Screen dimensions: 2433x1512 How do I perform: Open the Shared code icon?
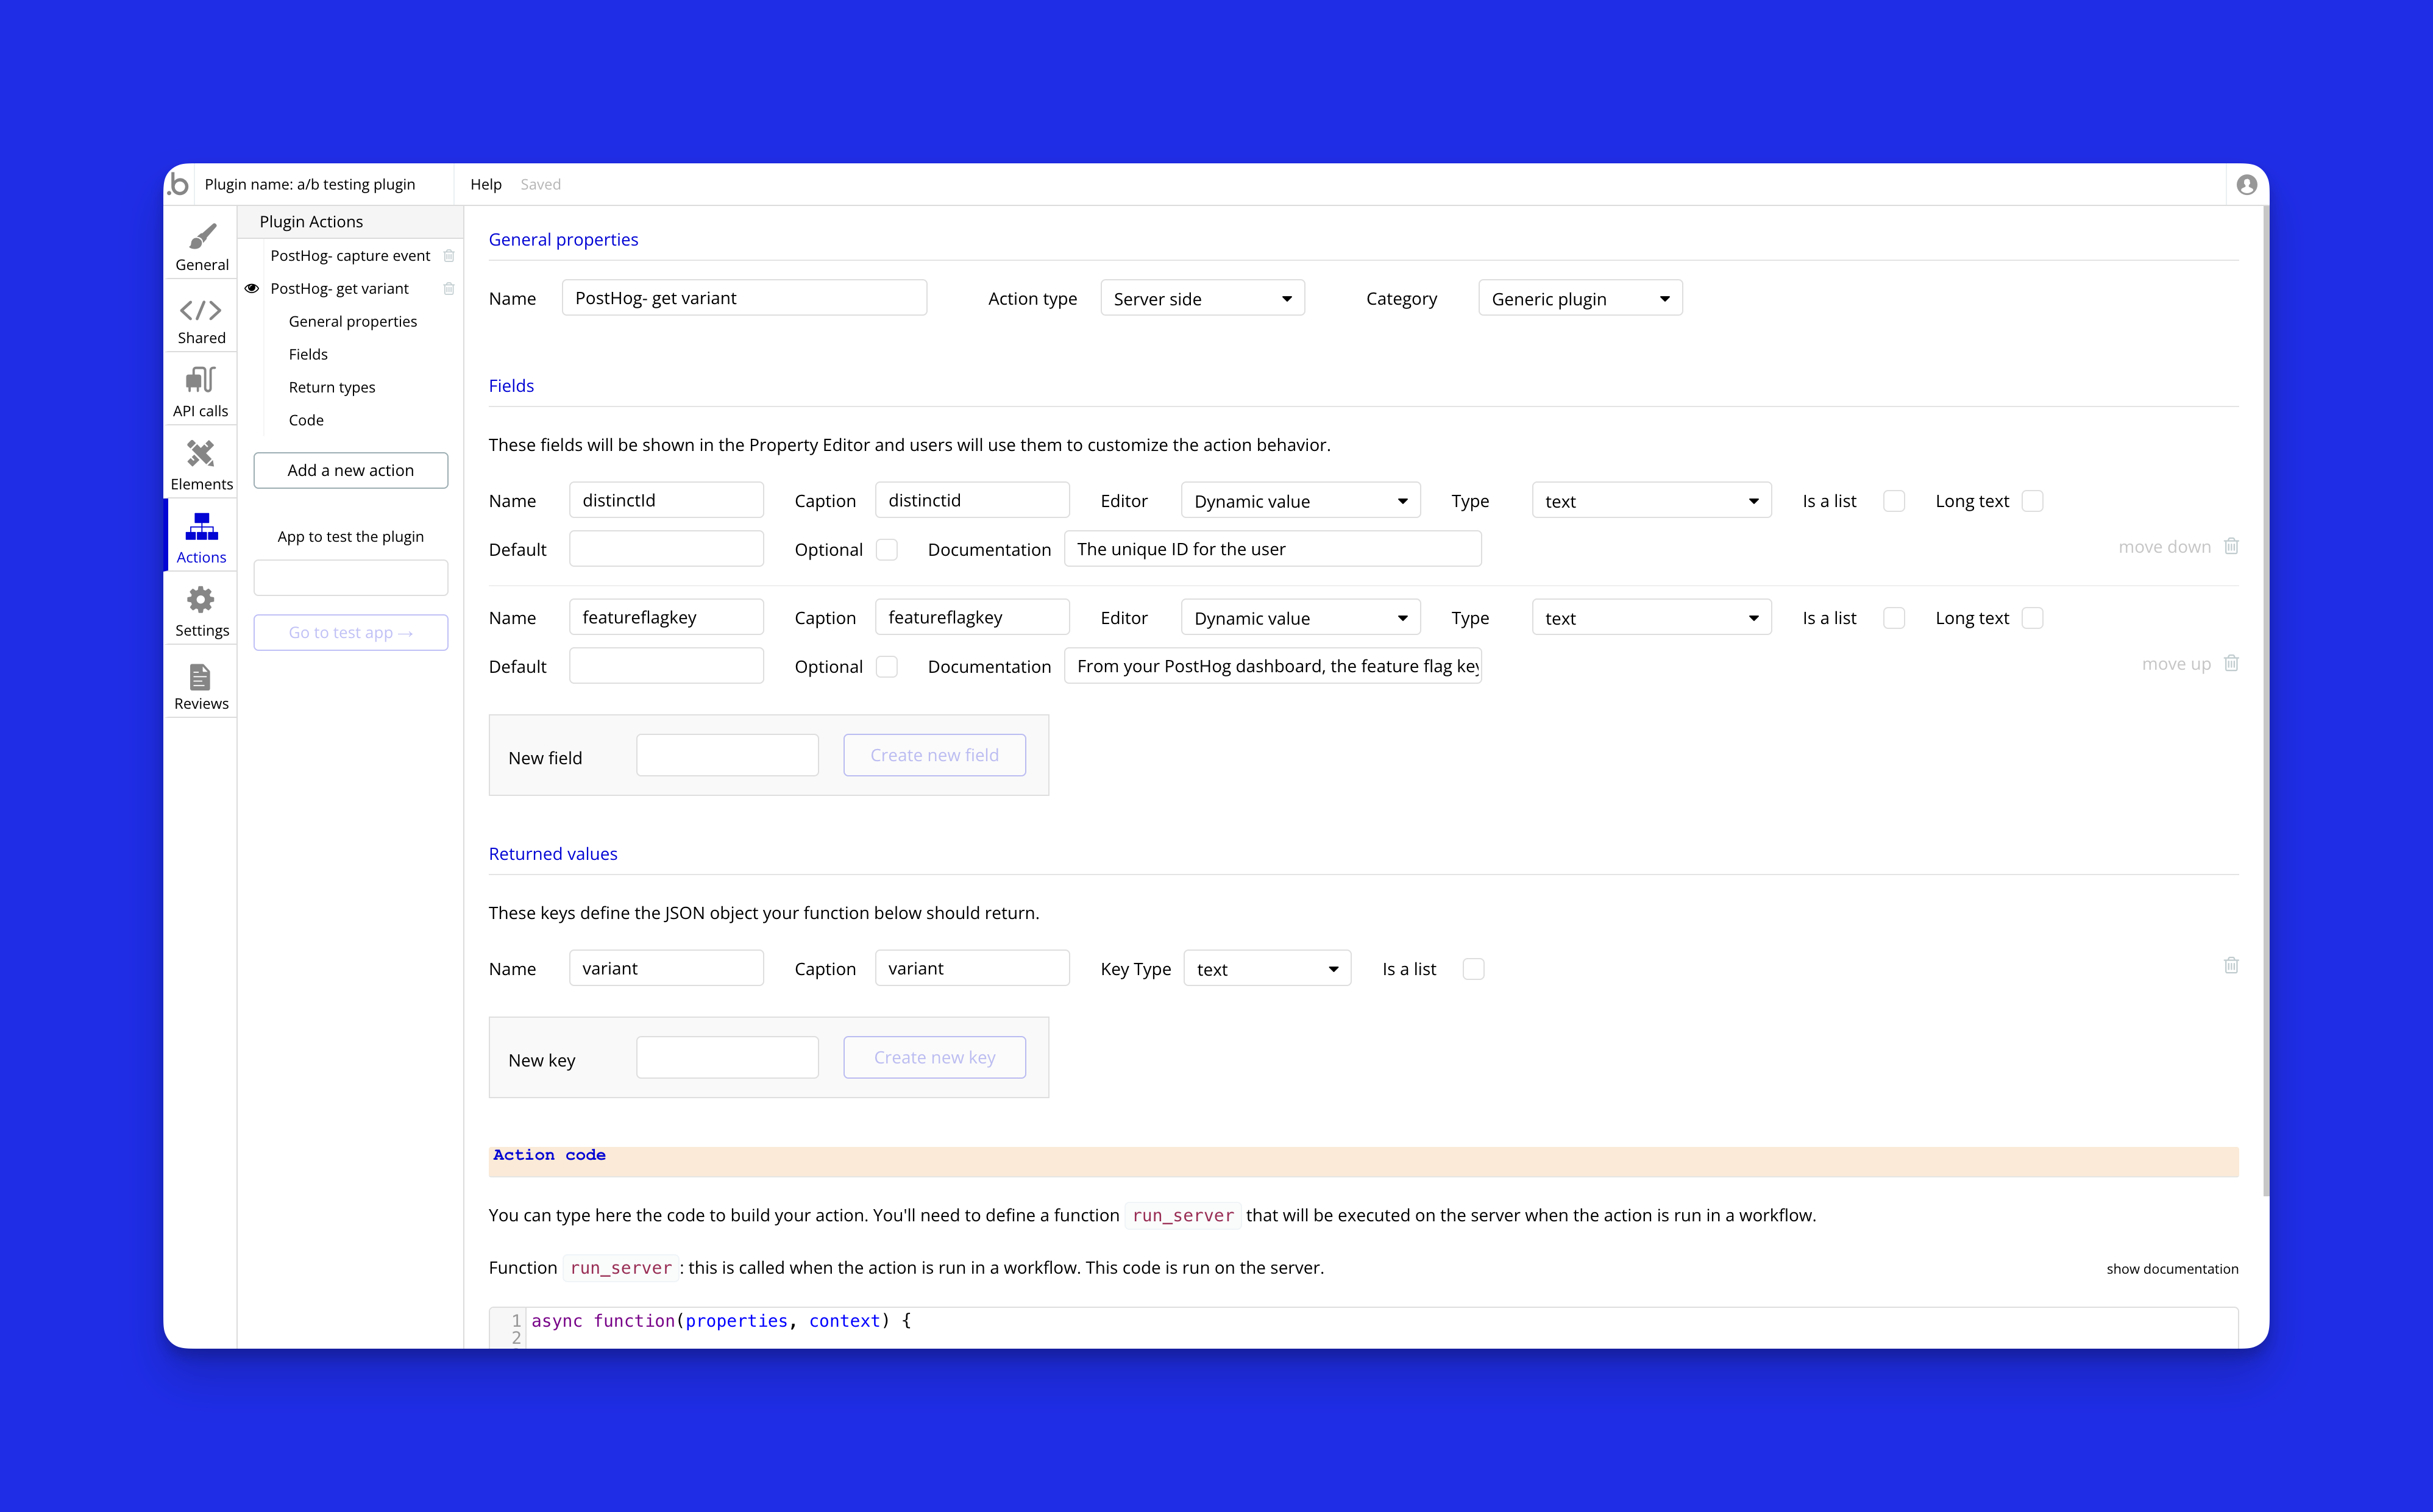point(201,311)
